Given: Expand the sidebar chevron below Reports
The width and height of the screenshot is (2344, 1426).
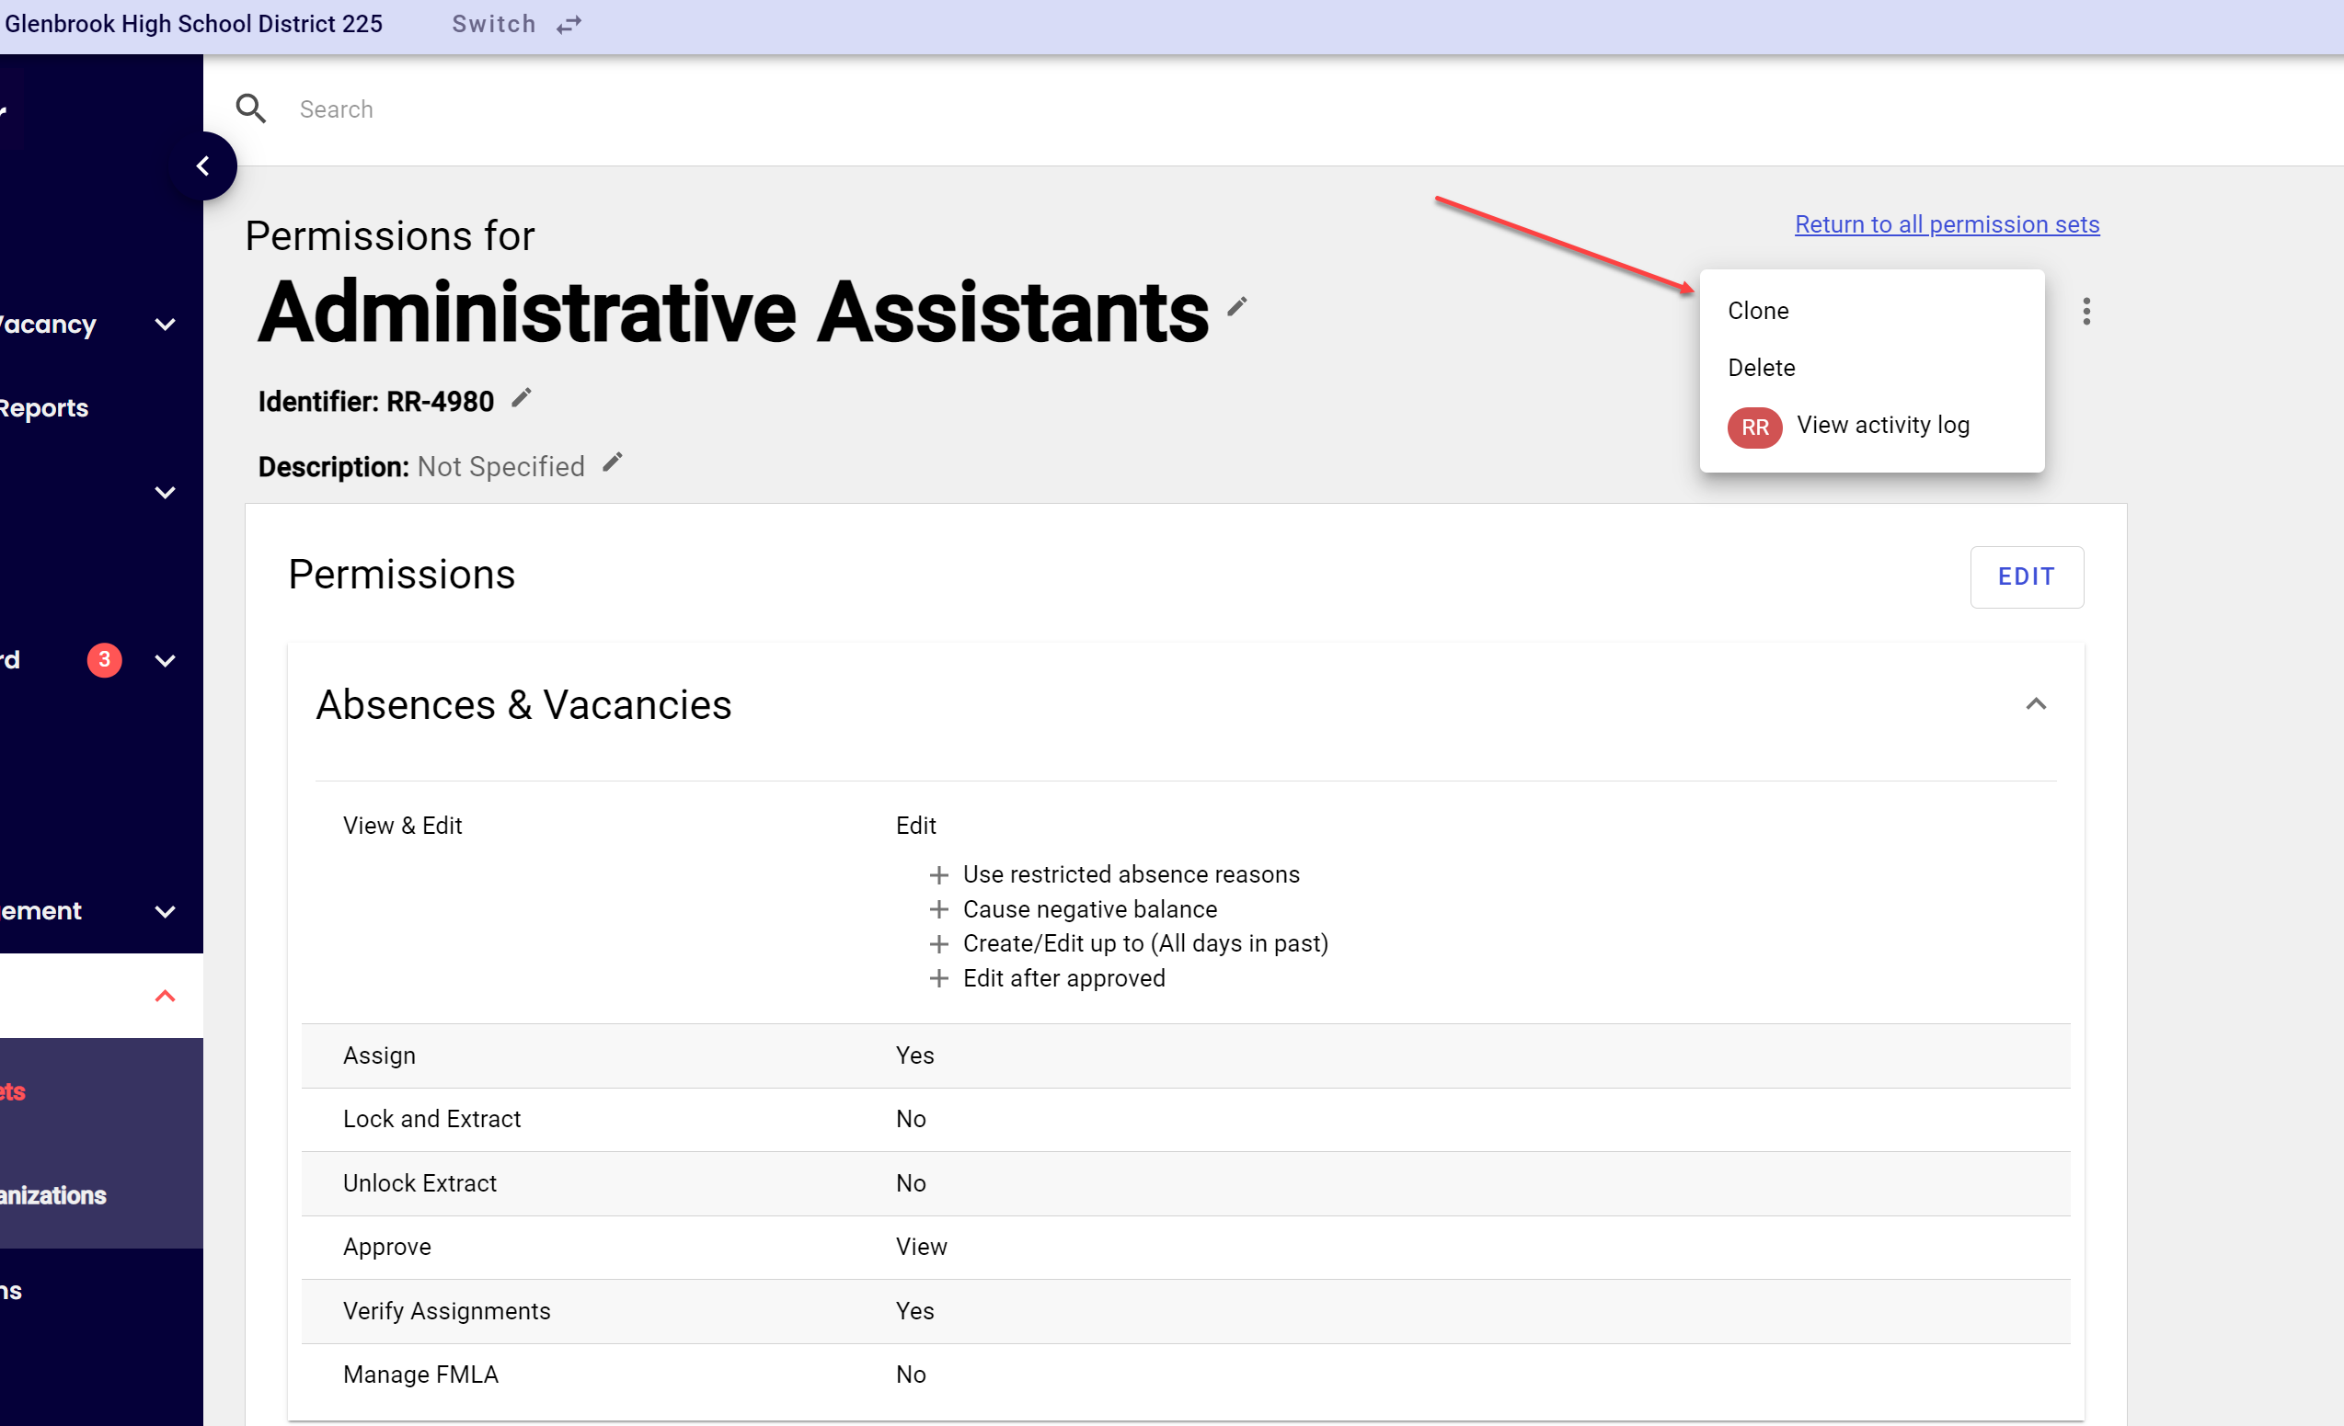Looking at the screenshot, I should [165, 493].
